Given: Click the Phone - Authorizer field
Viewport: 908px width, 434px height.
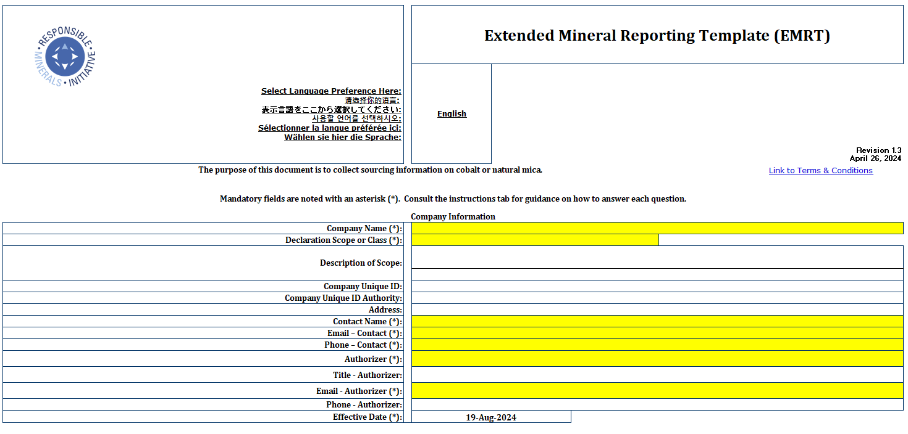Looking at the screenshot, I should [655, 404].
